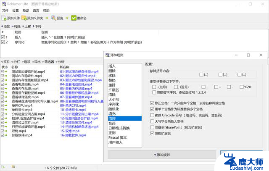Screen dimensions: 269x171
Task: Select 大小写 in the rule type list
Action: [125, 99]
